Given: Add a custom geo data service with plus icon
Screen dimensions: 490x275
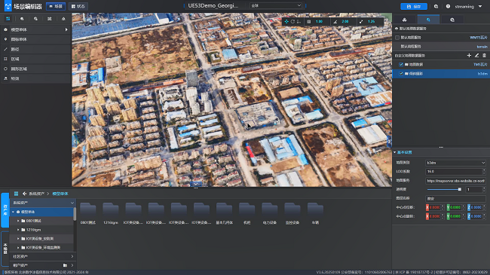Looking at the screenshot, I should tap(469, 55).
